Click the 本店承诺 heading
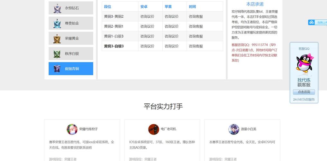Viewport: 327px width, 161px height. tap(255, 4)
